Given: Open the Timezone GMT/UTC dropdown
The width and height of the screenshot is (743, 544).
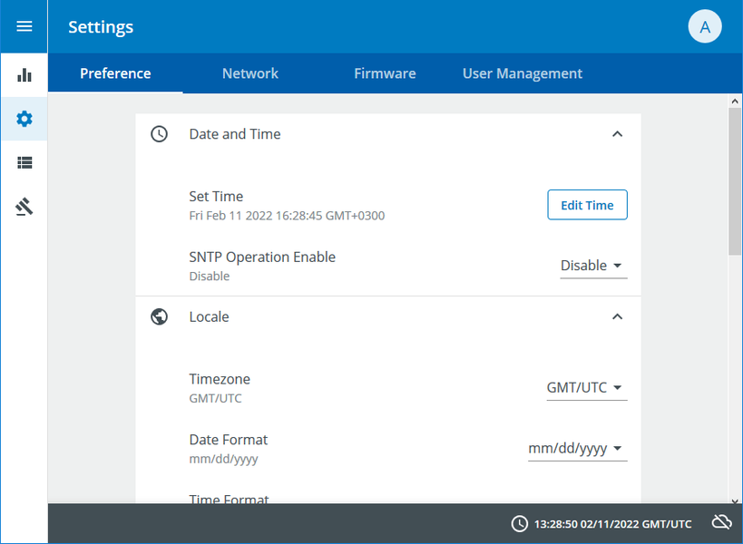Looking at the screenshot, I should 586,387.
